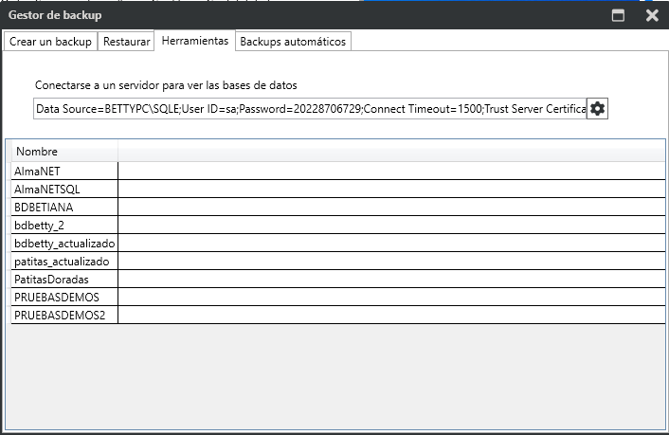Image resolution: width=669 pixels, height=435 pixels.
Task: Maximize the Gestor de backup window
Action: [618, 15]
